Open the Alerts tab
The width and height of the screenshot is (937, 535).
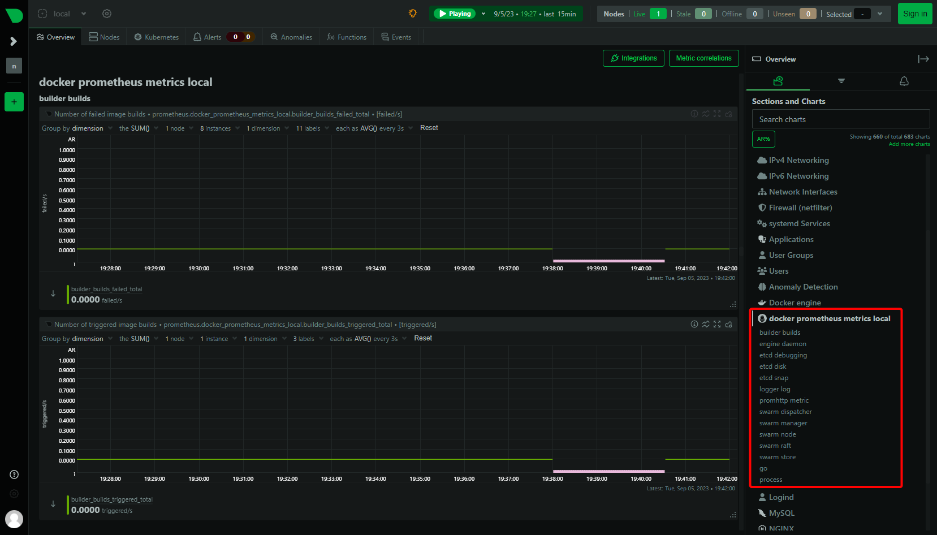click(211, 36)
